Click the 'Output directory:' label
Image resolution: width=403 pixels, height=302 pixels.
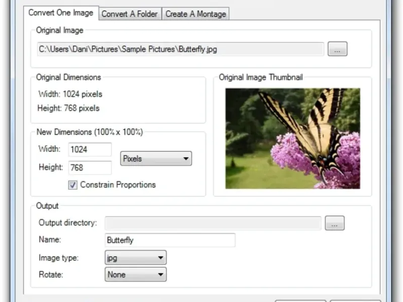[x=68, y=222]
